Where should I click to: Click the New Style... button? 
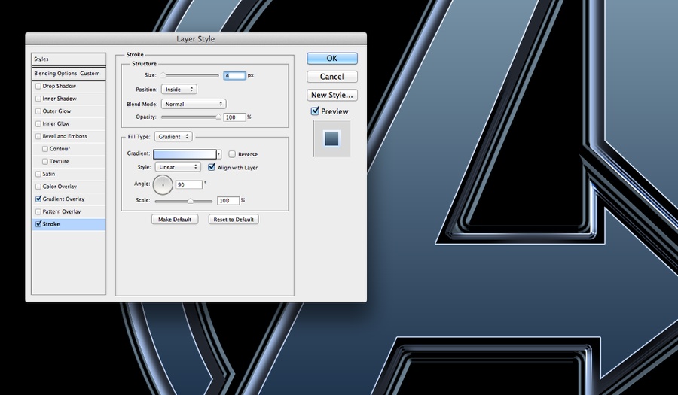(x=332, y=95)
